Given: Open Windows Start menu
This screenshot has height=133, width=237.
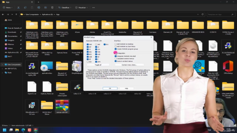Looking at the screenshot, I should tap(4, 130).
